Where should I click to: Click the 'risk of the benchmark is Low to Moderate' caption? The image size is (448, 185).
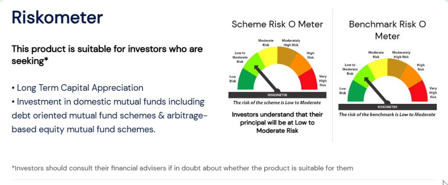point(387,115)
